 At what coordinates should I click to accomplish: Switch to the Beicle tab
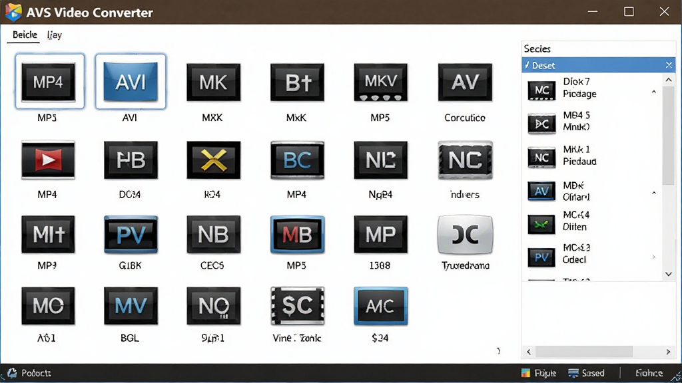click(25, 35)
